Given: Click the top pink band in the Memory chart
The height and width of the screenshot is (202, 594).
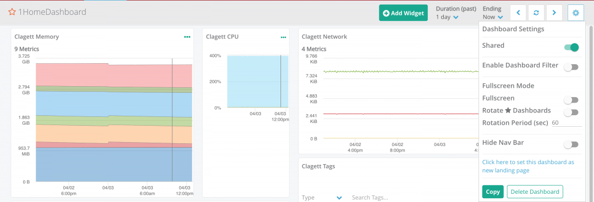Looking at the screenshot, I should pos(114,76).
